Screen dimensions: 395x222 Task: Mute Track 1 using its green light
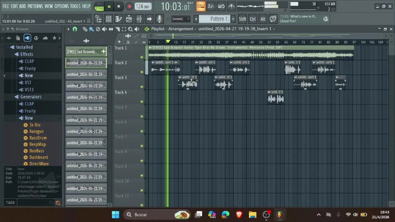[142, 57]
